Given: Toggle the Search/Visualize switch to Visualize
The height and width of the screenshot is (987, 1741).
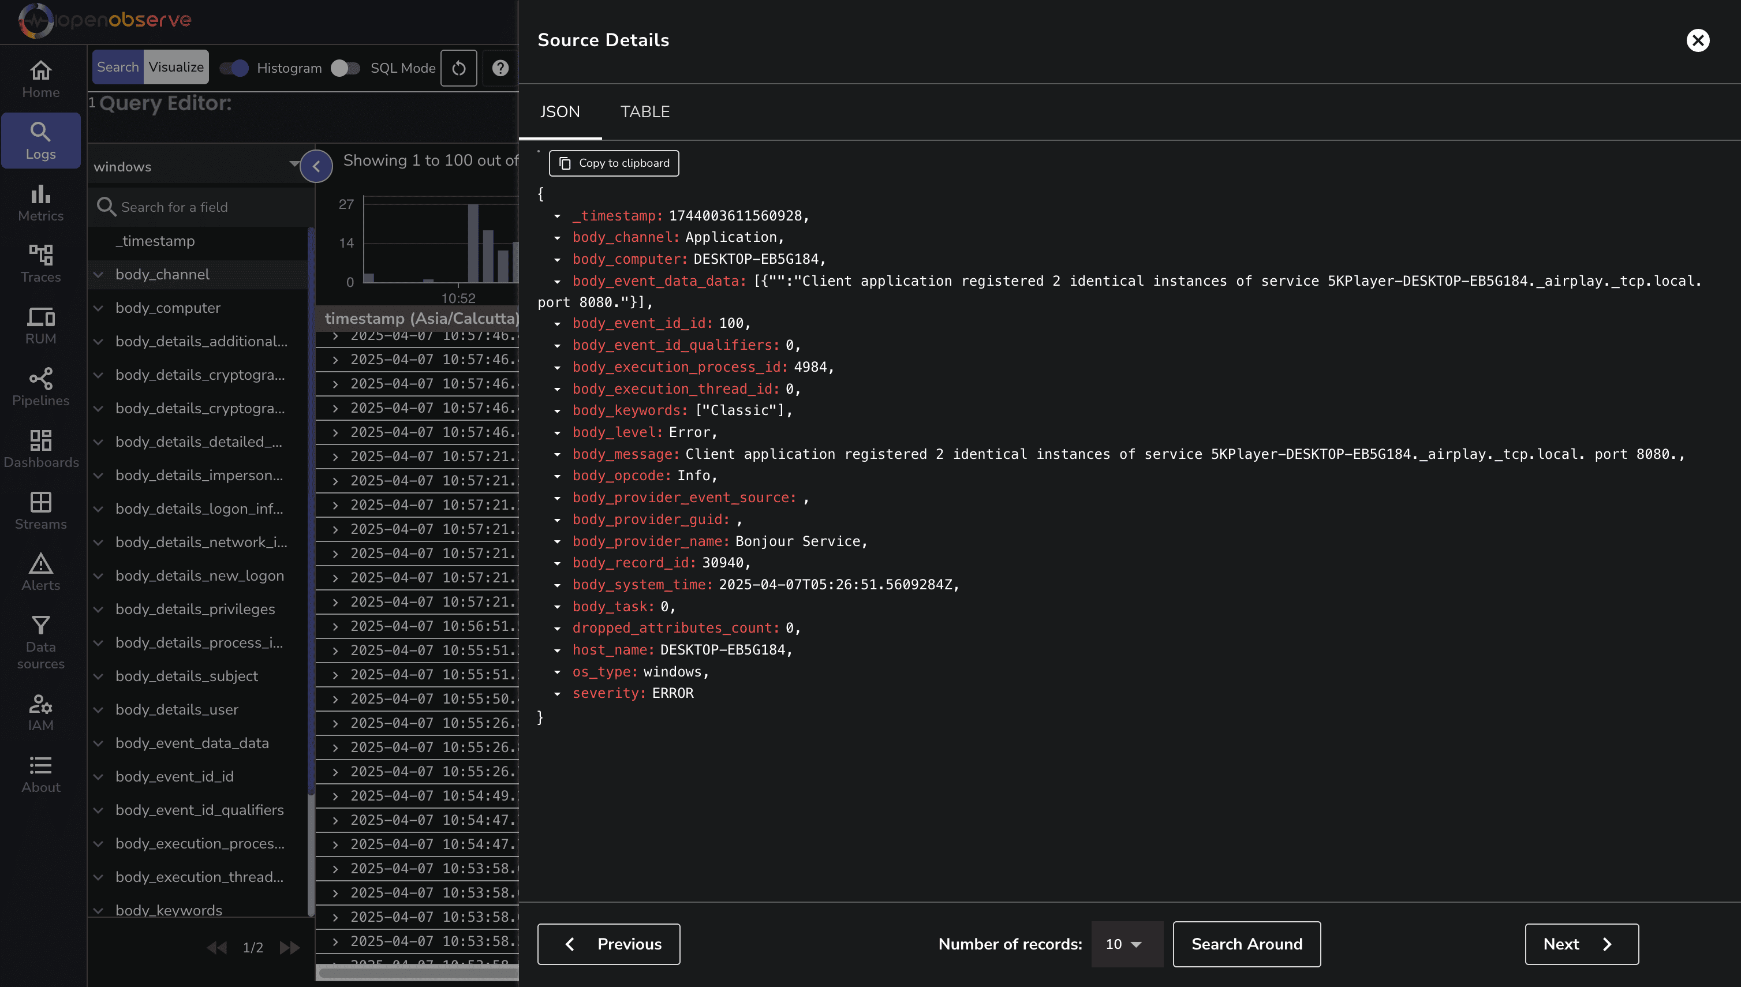Looking at the screenshot, I should click(176, 67).
